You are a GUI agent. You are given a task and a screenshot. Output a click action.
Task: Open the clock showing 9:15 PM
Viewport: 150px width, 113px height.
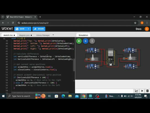click(138, 96)
